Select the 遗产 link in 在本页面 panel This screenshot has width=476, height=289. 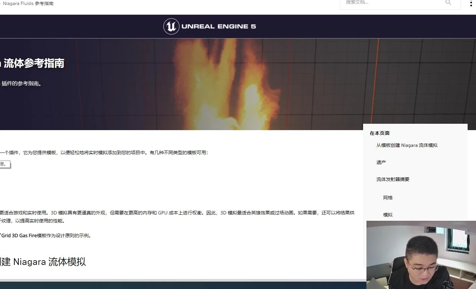(x=382, y=162)
